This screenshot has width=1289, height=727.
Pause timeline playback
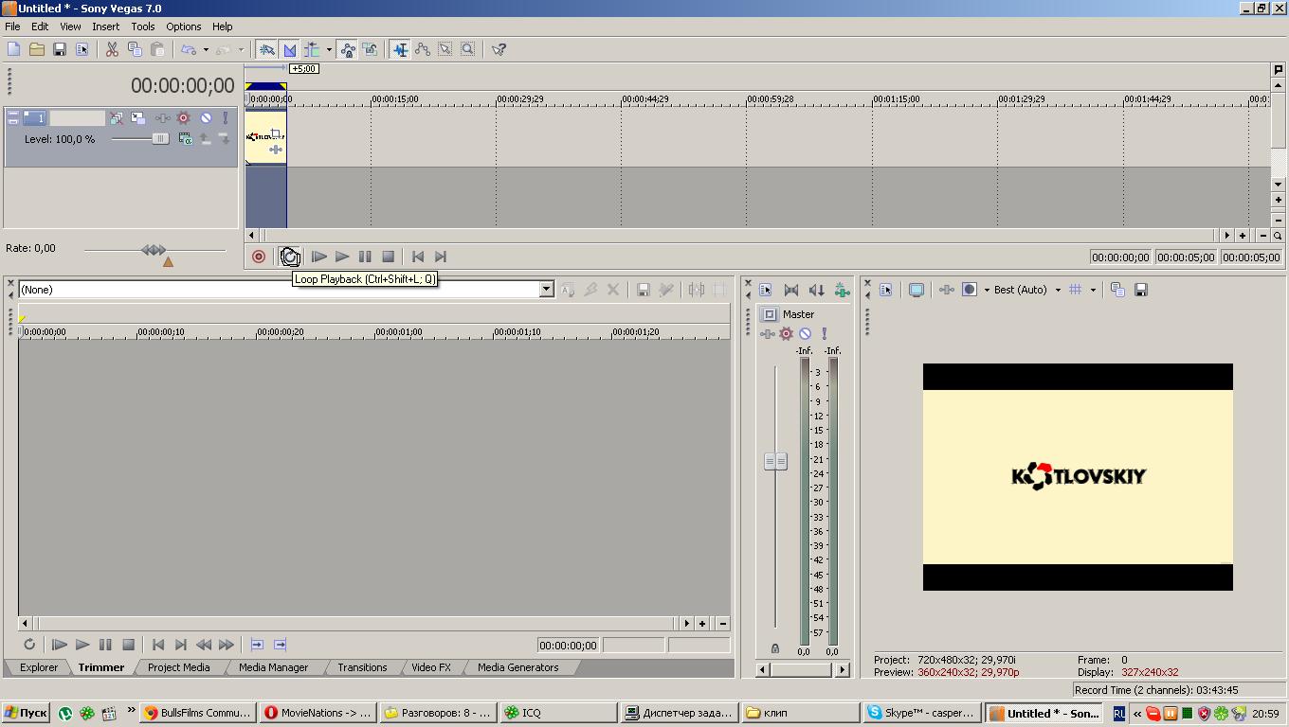[365, 257]
